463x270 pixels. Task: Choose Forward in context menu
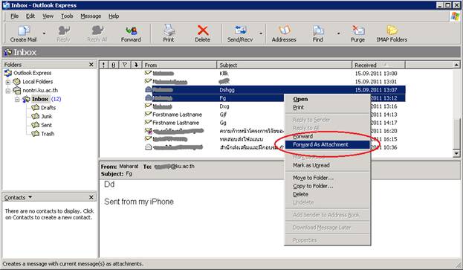pyautogui.click(x=328, y=136)
